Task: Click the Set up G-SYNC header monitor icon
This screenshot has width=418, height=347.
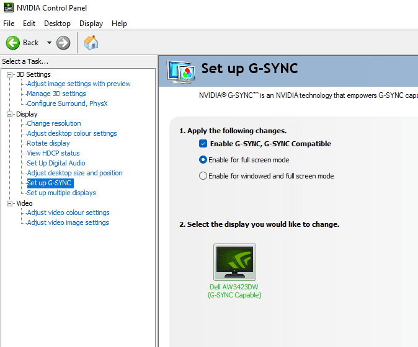Action: click(x=180, y=71)
